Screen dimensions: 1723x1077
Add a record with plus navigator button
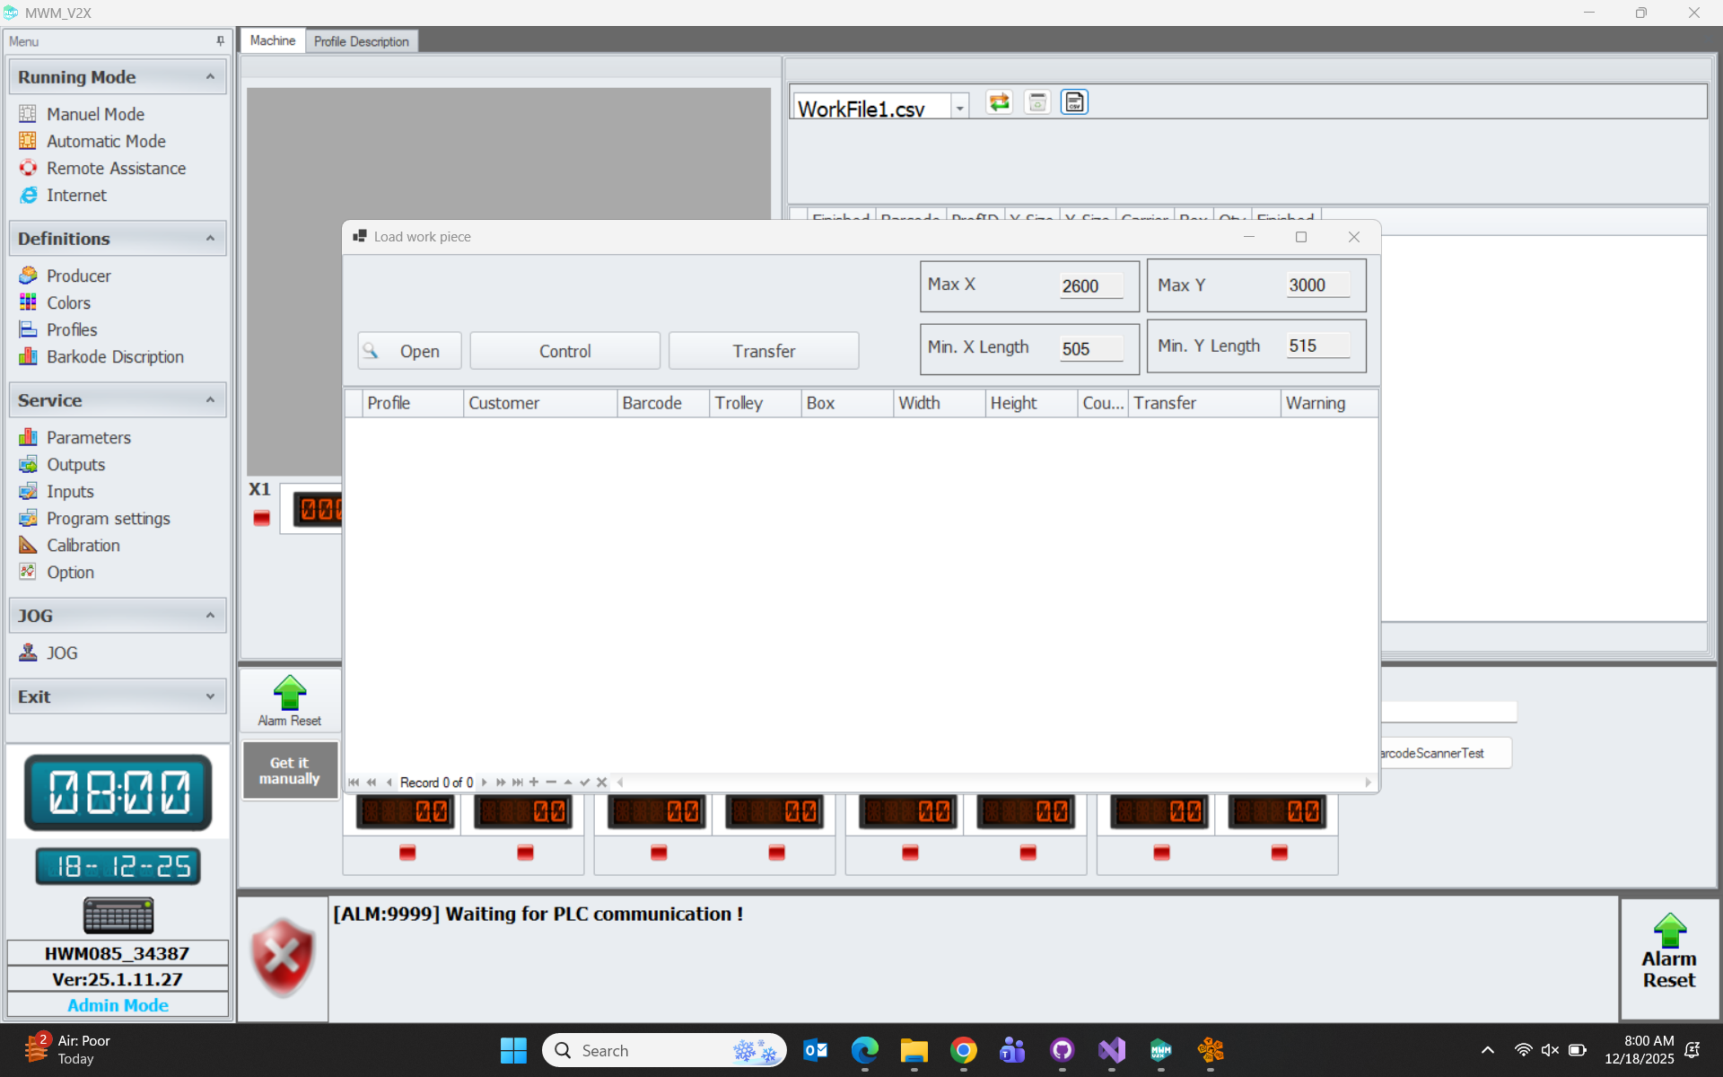(x=534, y=783)
